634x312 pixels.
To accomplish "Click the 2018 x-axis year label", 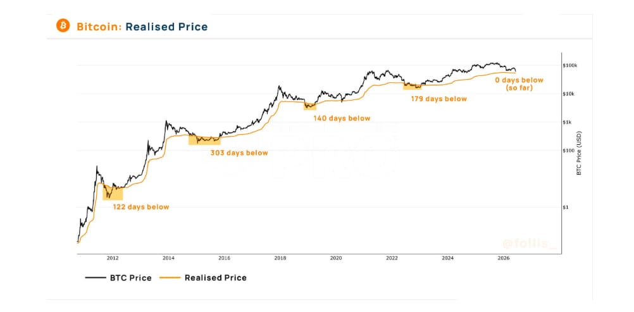I will 280,258.
